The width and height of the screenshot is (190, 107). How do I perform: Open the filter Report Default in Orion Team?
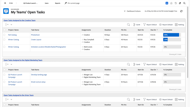coord(150,99)
